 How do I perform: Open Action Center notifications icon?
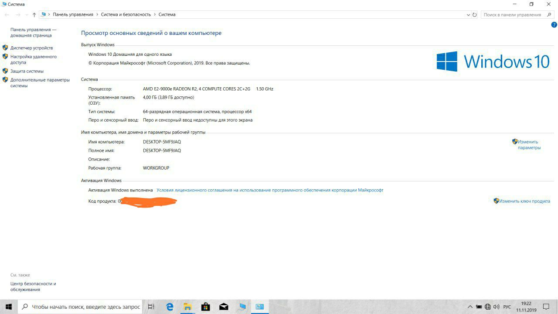pos(546,307)
